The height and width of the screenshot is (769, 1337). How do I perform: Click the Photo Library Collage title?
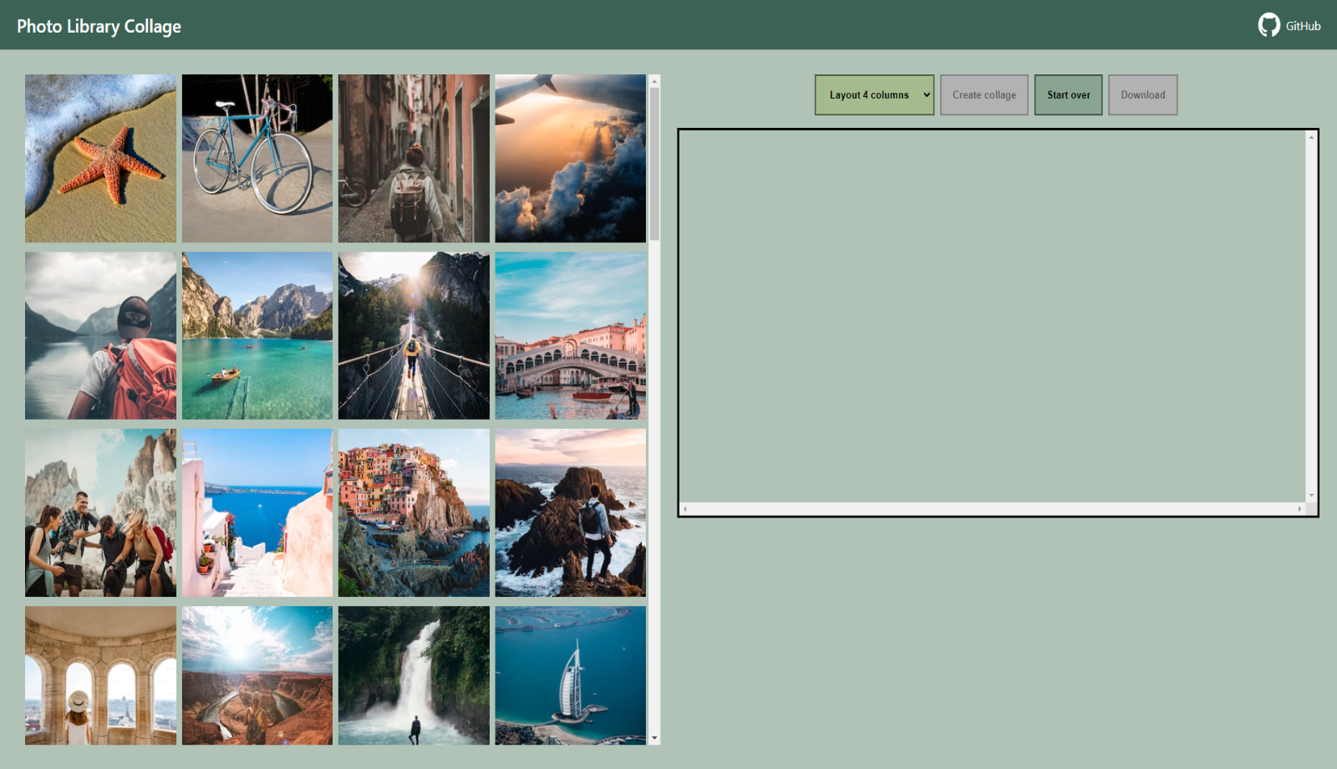coord(99,26)
